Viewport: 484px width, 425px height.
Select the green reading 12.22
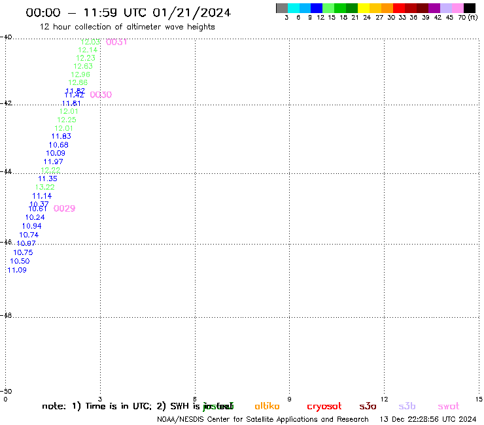(50, 171)
